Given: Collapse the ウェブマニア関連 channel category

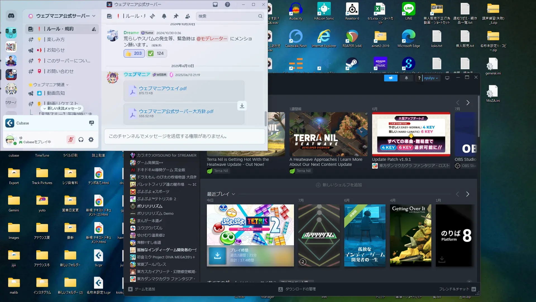Looking at the screenshot, I should point(49,85).
